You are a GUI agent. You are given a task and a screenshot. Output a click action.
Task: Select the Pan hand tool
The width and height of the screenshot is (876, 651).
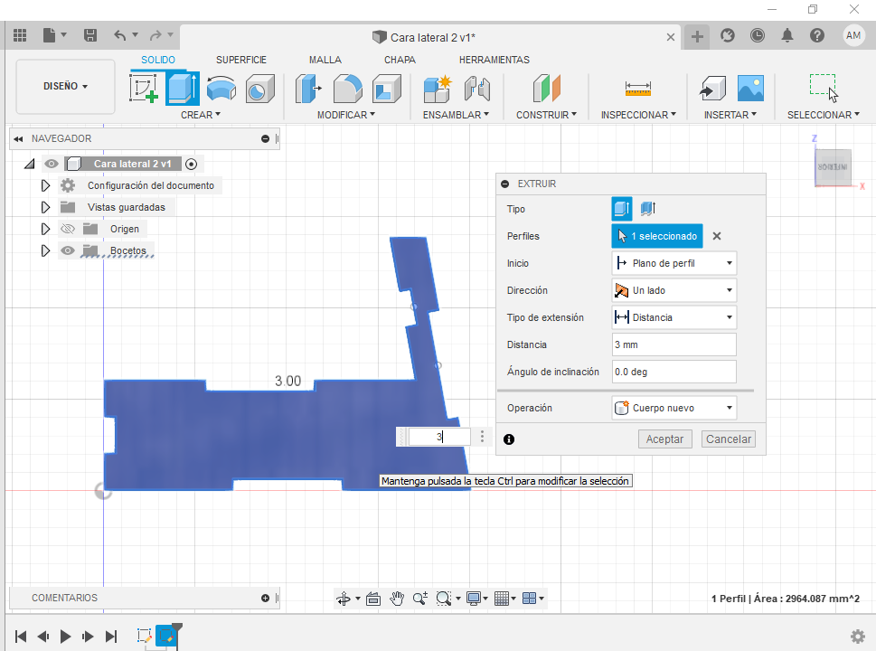tap(397, 599)
